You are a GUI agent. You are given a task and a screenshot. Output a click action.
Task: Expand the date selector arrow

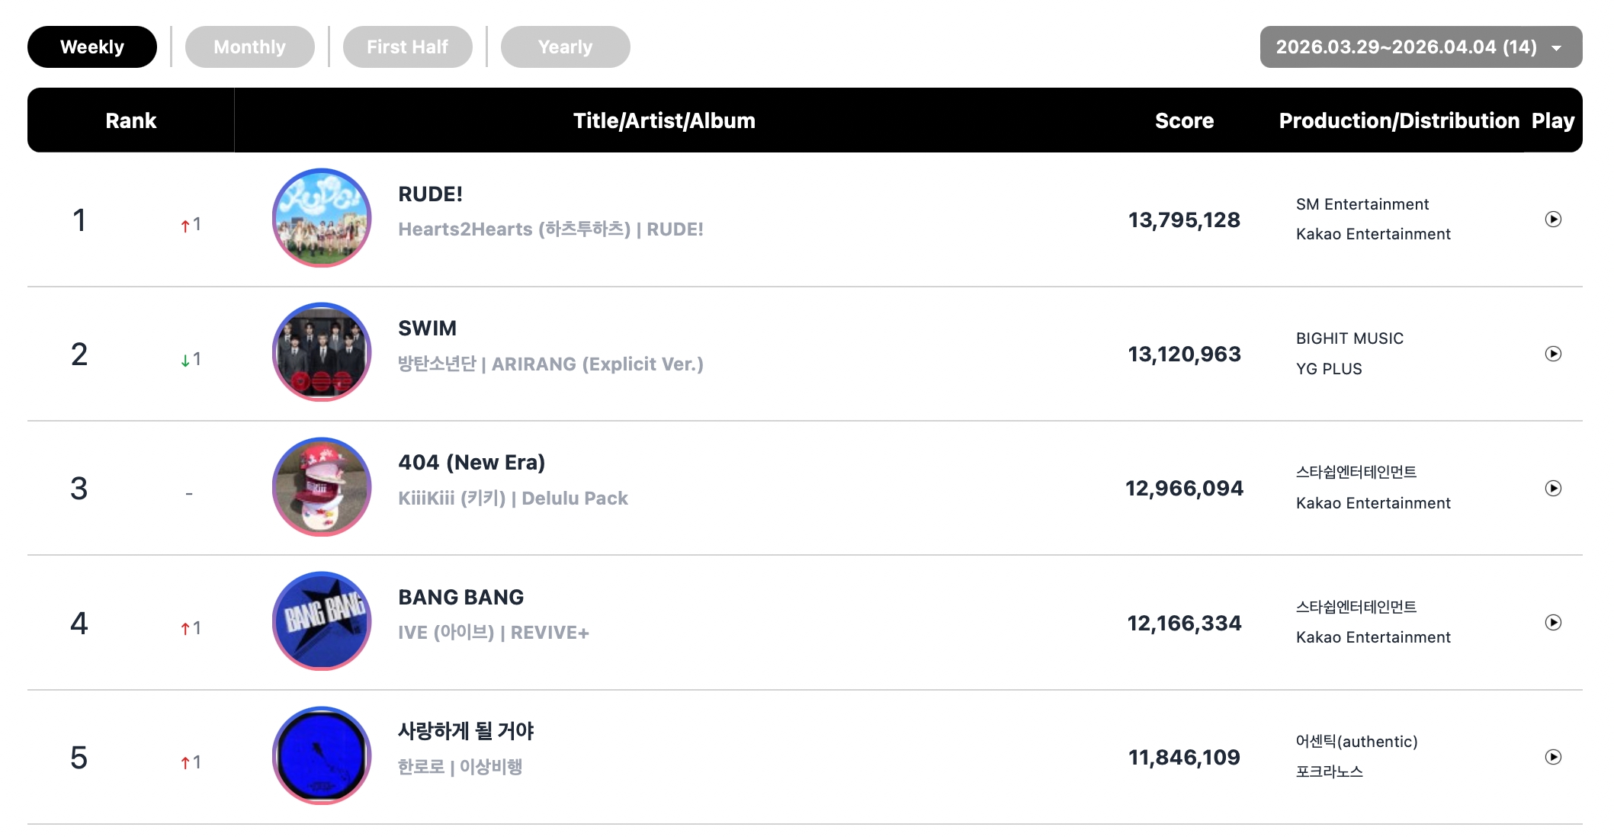(x=1556, y=48)
